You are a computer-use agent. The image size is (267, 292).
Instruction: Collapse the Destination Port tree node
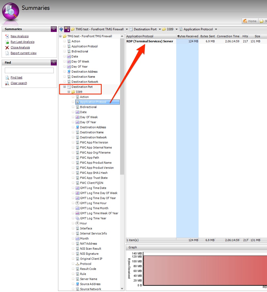65,87
